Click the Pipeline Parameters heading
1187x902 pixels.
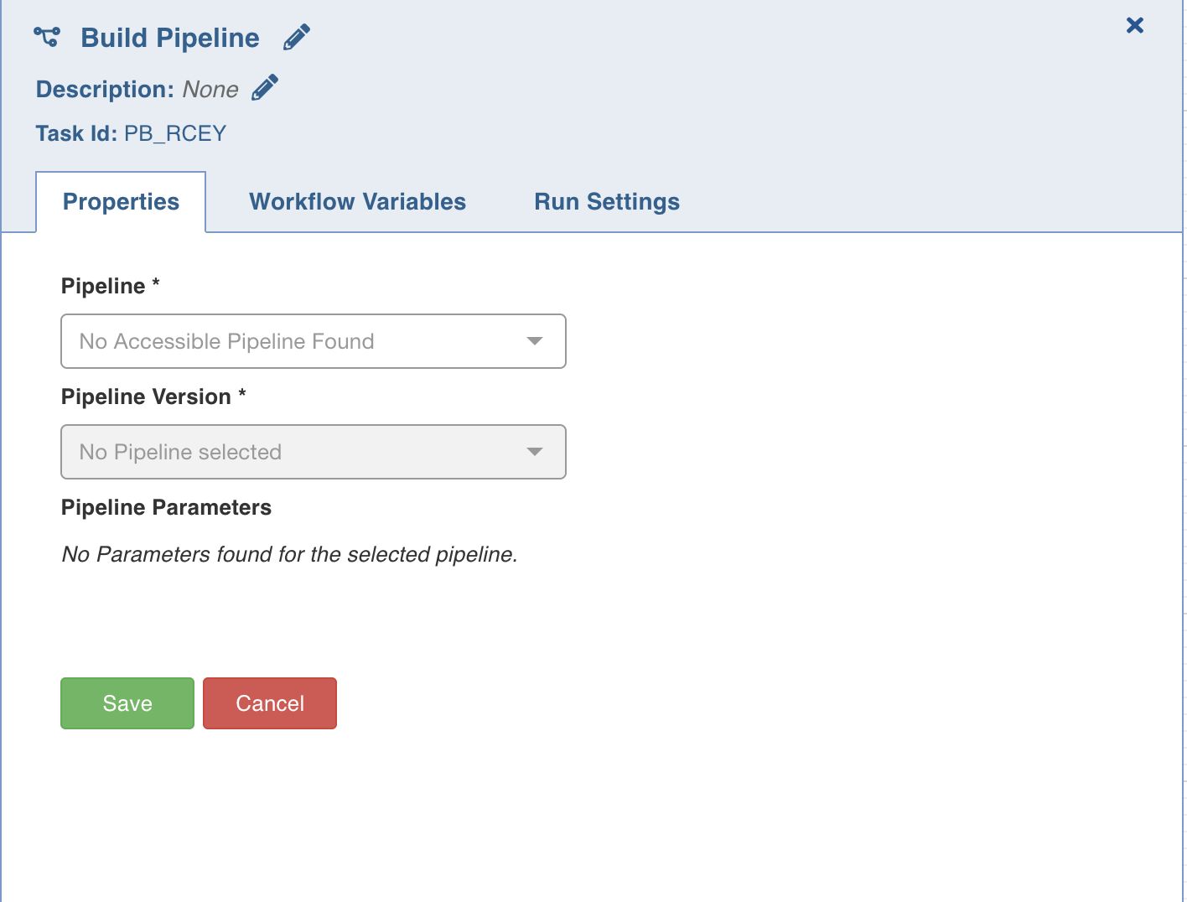pos(166,507)
